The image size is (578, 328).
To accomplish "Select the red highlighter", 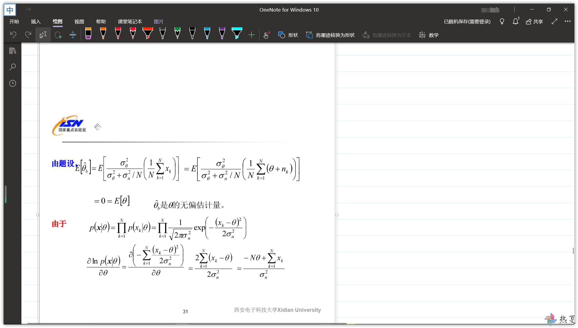I will [x=148, y=33].
